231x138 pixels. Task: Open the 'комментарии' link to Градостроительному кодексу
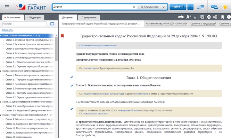click(90, 68)
